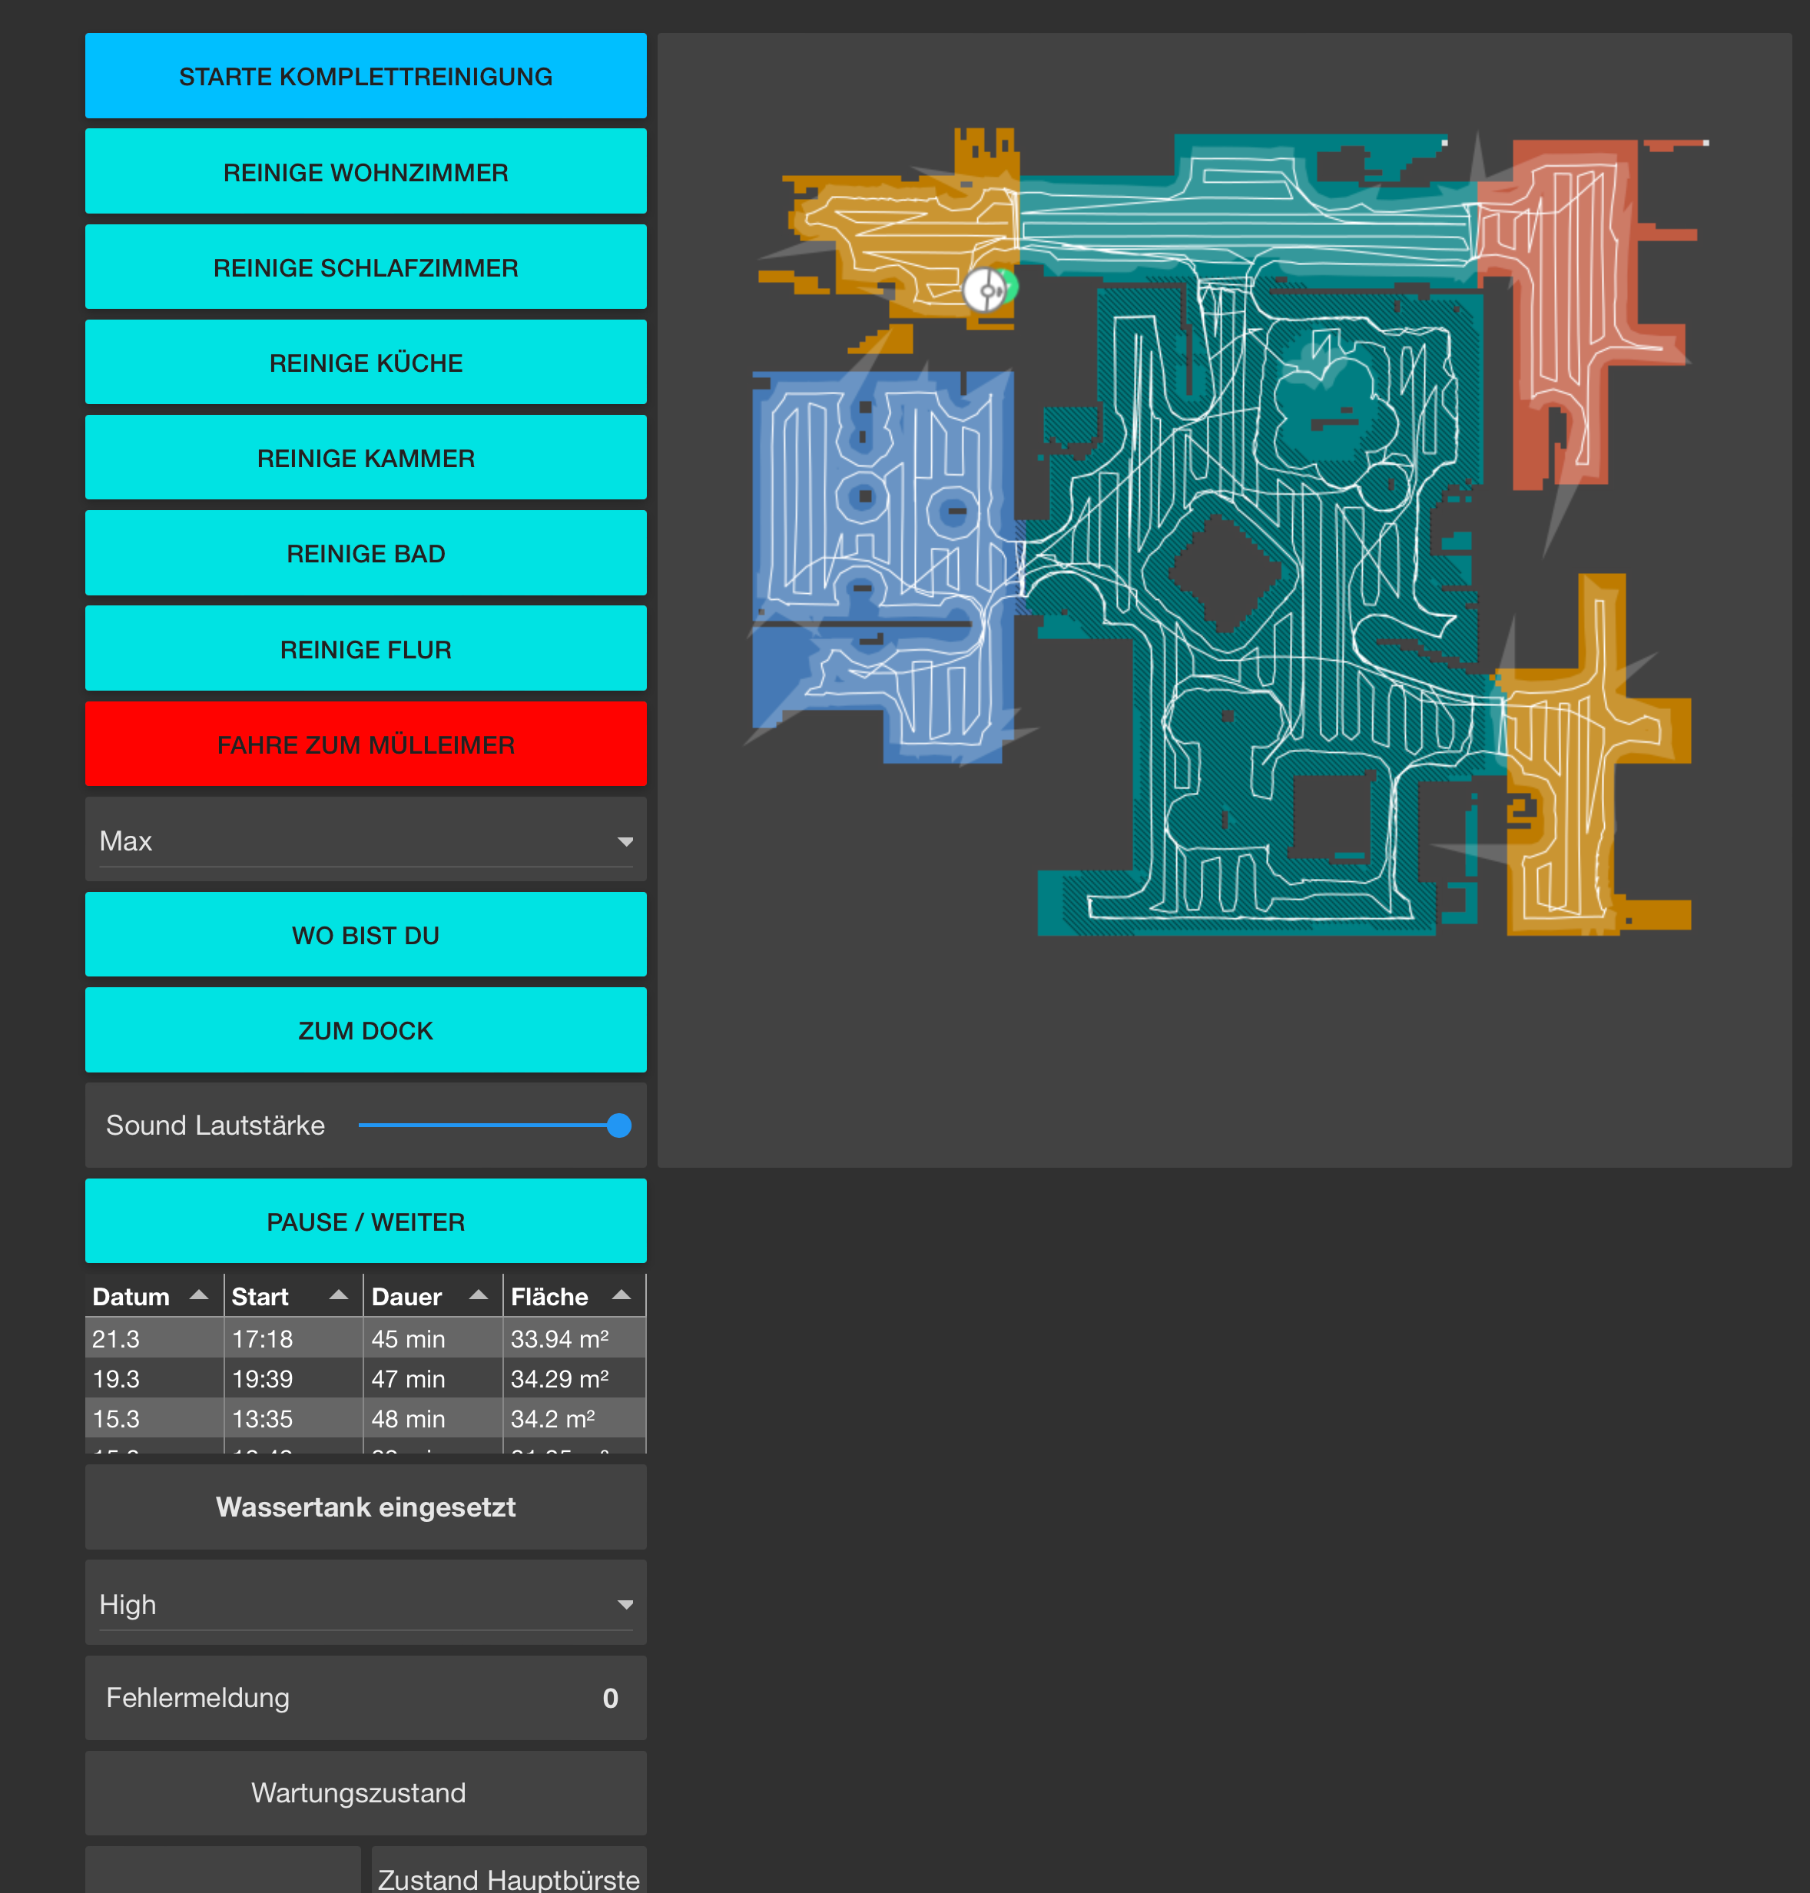Viewport: 1810px width, 1893px height.
Task: Open the Max suction power dropdown
Action: coord(366,840)
